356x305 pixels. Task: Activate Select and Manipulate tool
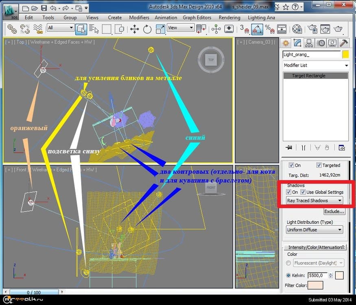tap(216, 29)
